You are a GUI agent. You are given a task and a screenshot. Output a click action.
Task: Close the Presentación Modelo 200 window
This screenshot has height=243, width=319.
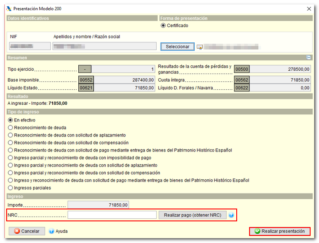[x=309, y=8]
